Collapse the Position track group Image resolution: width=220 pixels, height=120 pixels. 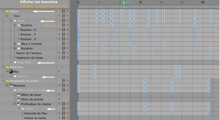[15, 25]
